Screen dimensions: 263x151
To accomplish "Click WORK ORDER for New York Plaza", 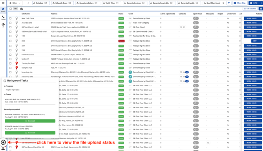I will pos(251,18).
